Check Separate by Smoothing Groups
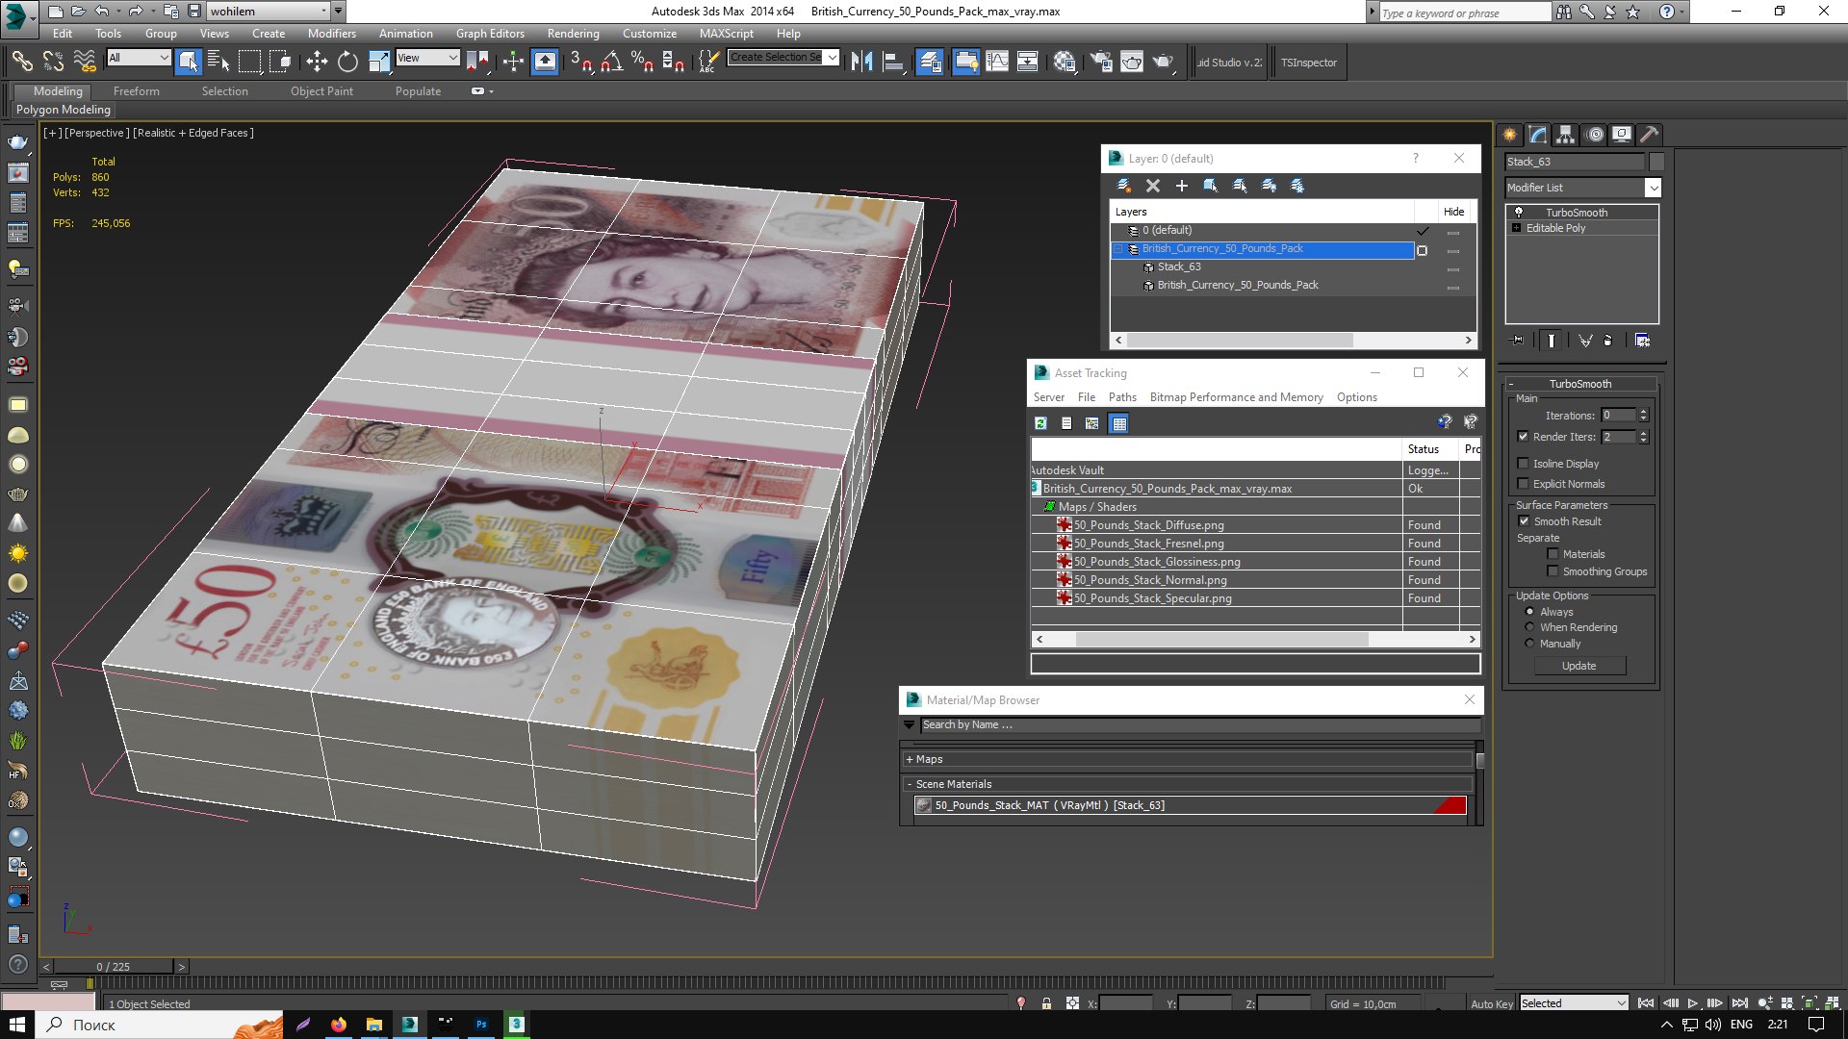The height and width of the screenshot is (1039, 1848). (x=1553, y=571)
